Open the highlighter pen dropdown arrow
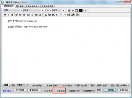The image size is (132, 98). pos(88,11)
